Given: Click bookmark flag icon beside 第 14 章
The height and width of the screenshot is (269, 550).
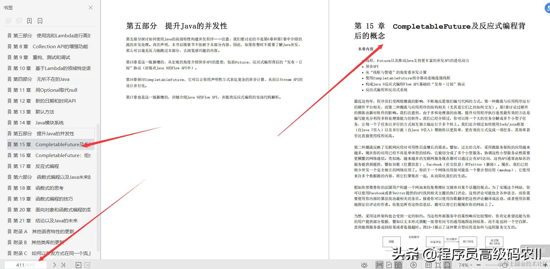Looking at the screenshot, I should click(9, 123).
